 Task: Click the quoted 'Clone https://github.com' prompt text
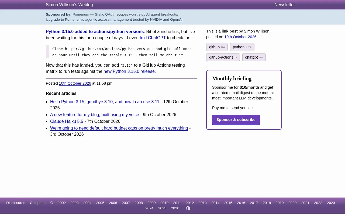[x=122, y=52]
